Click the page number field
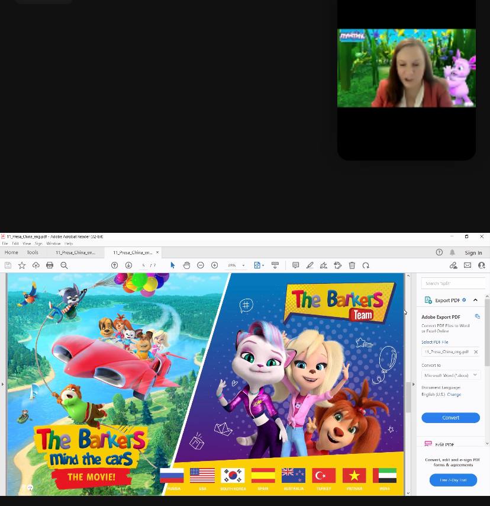 (144, 265)
